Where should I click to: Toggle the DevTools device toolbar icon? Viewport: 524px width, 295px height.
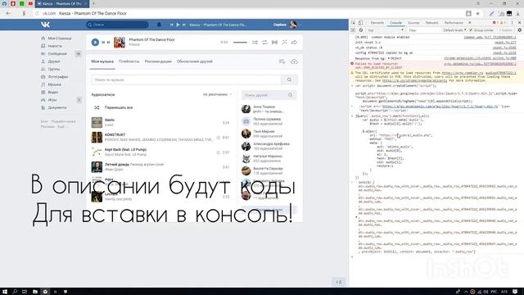pos(360,23)
